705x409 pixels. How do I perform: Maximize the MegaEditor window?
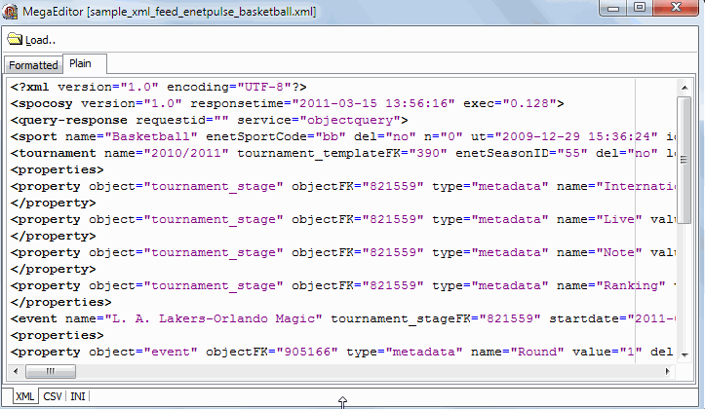(640, 8)
